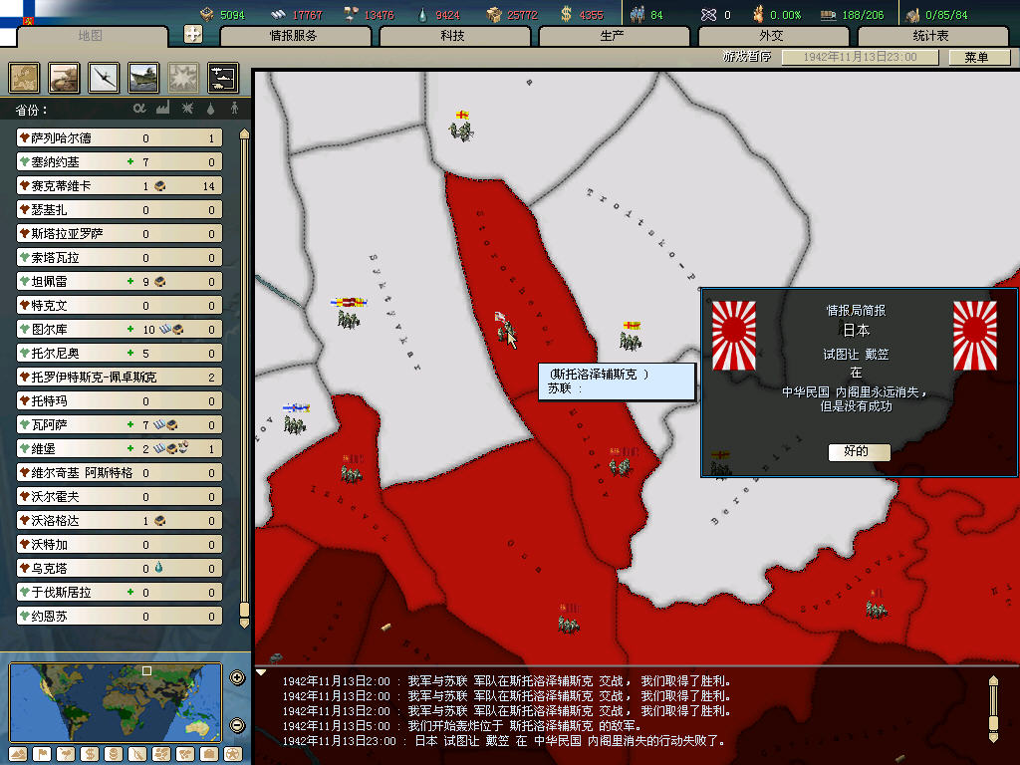Viewport: 1020px width, 765px height.
Task: Select the land units tank icon
Action: 65,78
